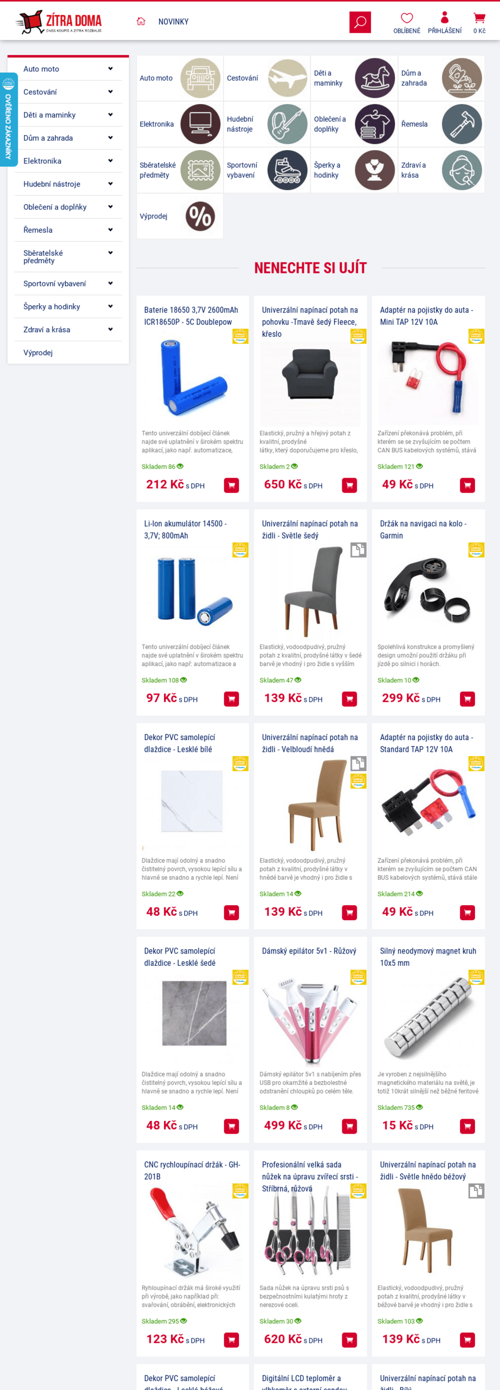Open the shopping cart icon

(479, 18)
